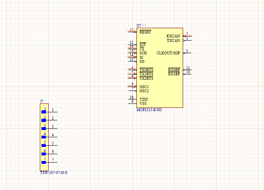Click the CS pin name
The width and height of the screenshot is (264, 190).
[142, 49]
